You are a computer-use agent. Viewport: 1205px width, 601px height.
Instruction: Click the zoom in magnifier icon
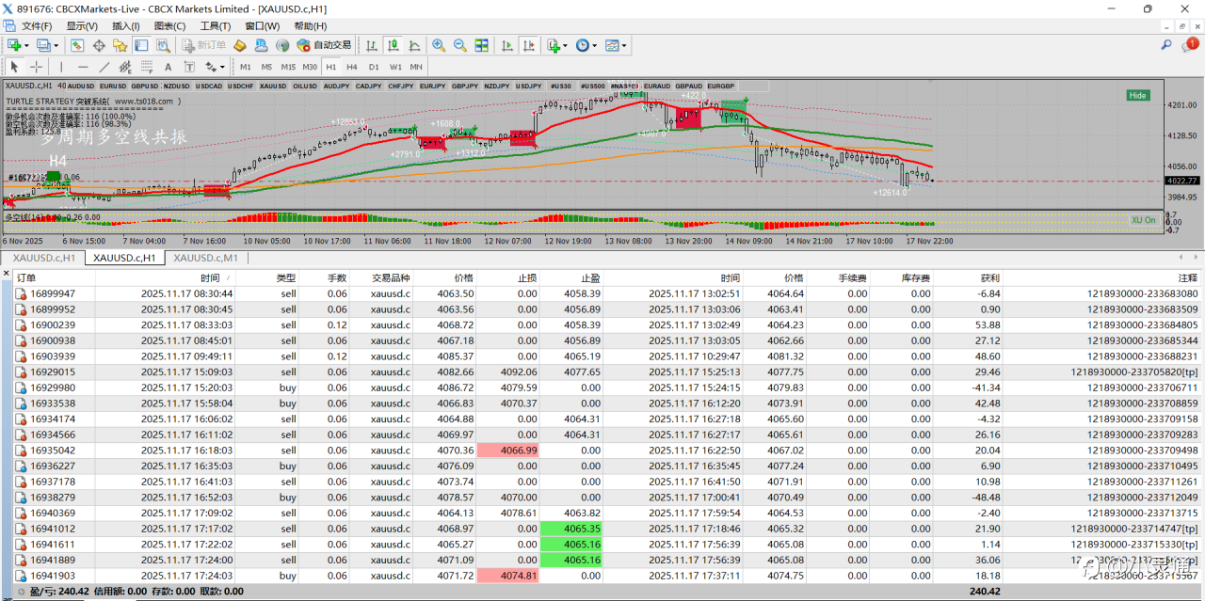(439, 45)
